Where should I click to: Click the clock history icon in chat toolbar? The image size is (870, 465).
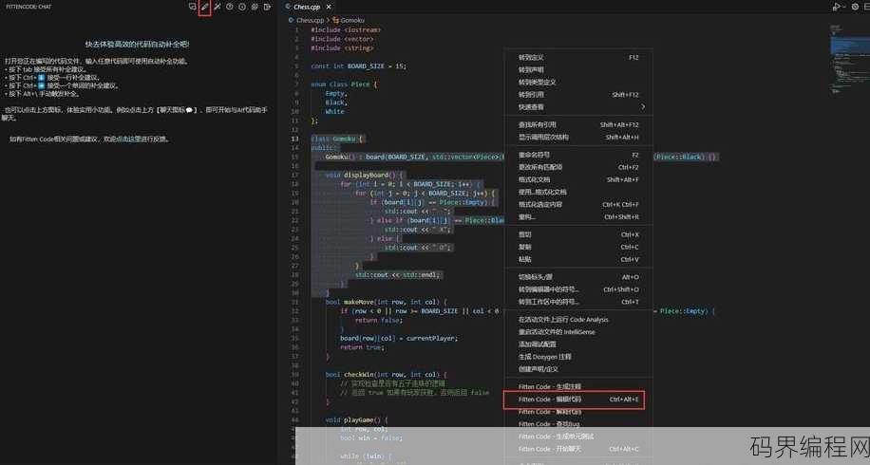tap(242, 7)
